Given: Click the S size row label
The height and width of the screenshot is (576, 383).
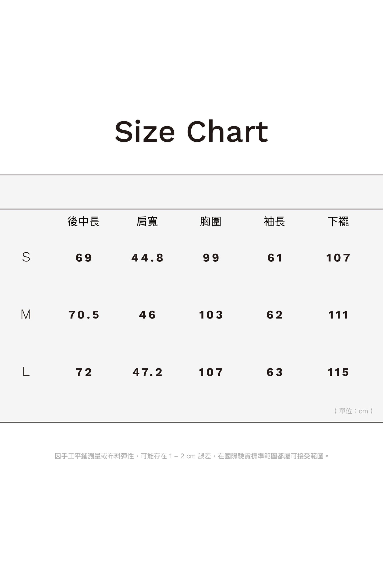Looking at the screenshot, I should [26, 257].
